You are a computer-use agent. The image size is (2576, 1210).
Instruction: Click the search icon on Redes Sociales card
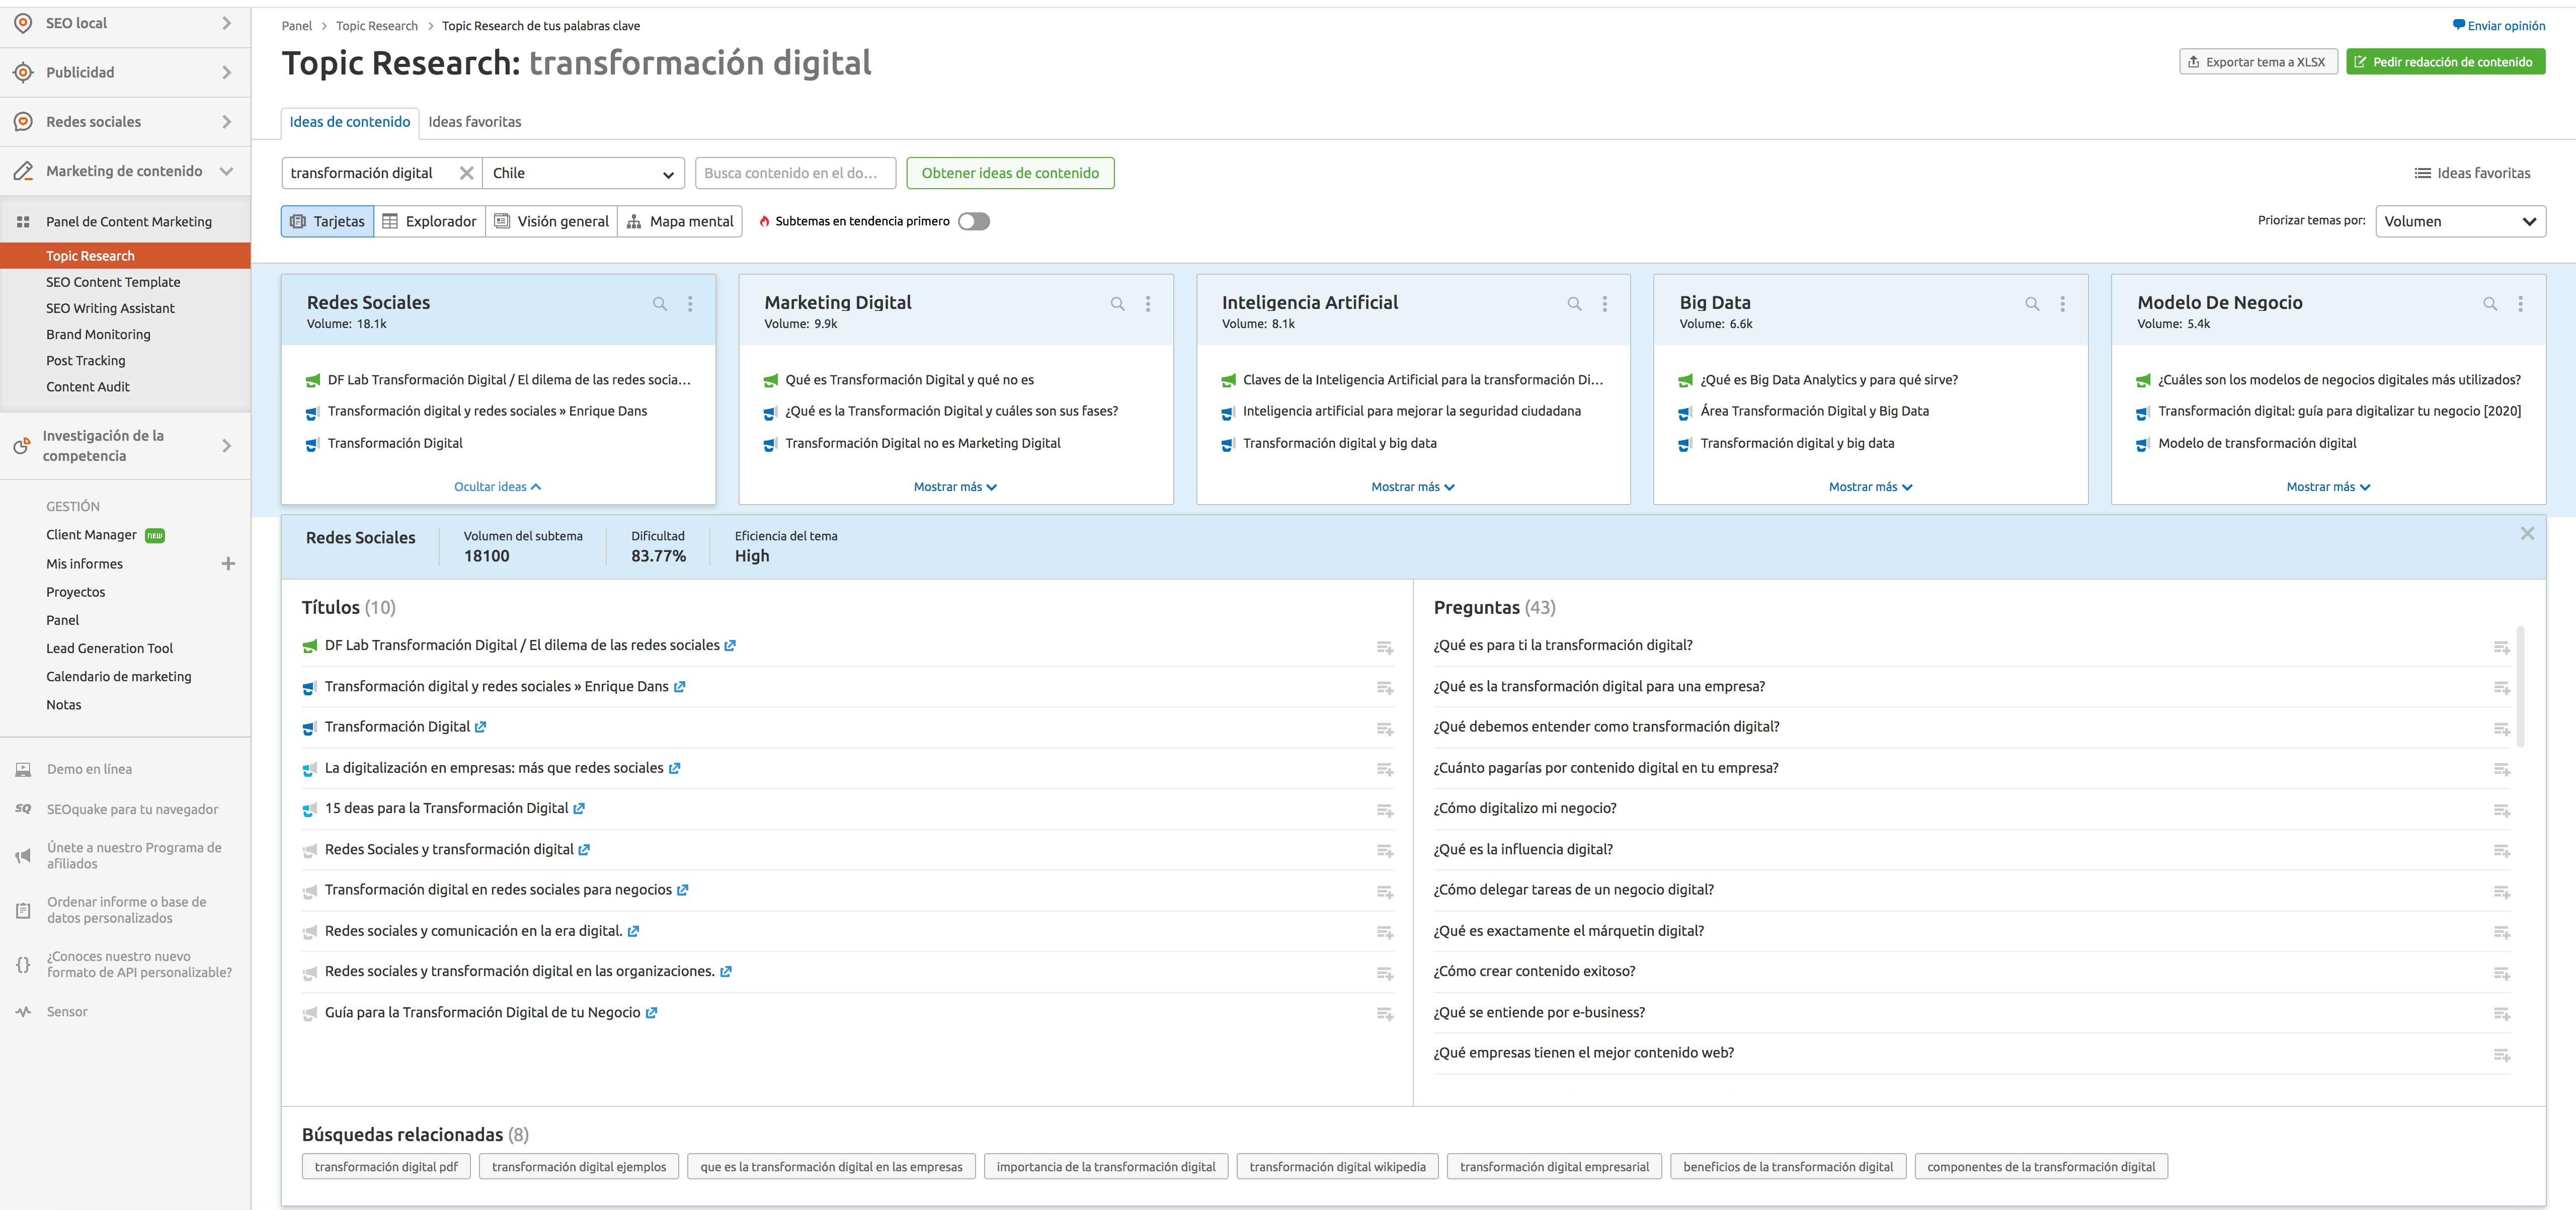click(x=660, y=304)
